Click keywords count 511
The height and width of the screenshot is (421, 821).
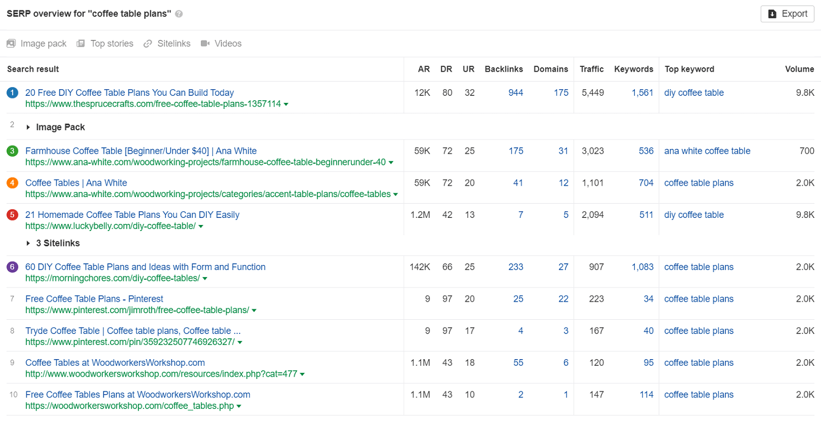[x=646, y=214]
